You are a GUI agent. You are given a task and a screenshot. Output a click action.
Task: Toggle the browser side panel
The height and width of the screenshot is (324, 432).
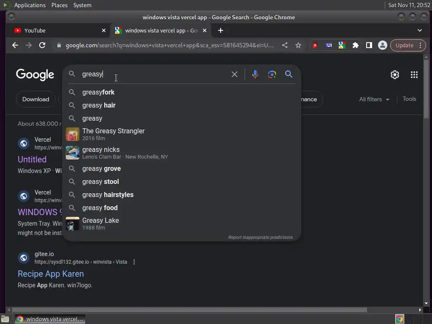pos(369,46)
